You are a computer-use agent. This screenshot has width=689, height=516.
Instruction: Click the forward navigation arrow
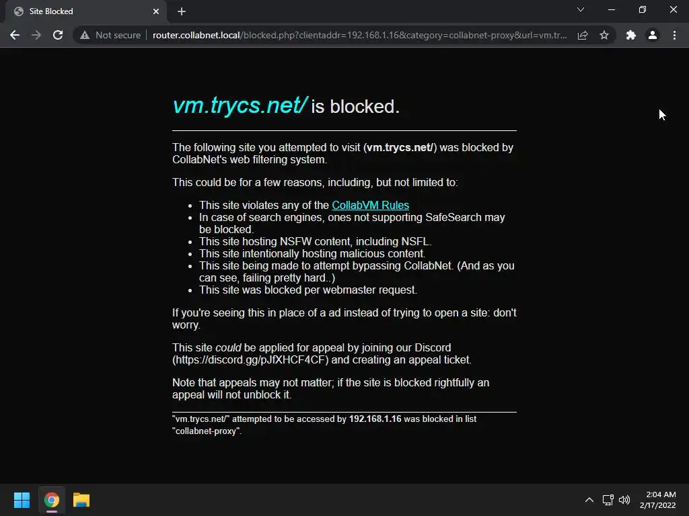tap(36, 35)
